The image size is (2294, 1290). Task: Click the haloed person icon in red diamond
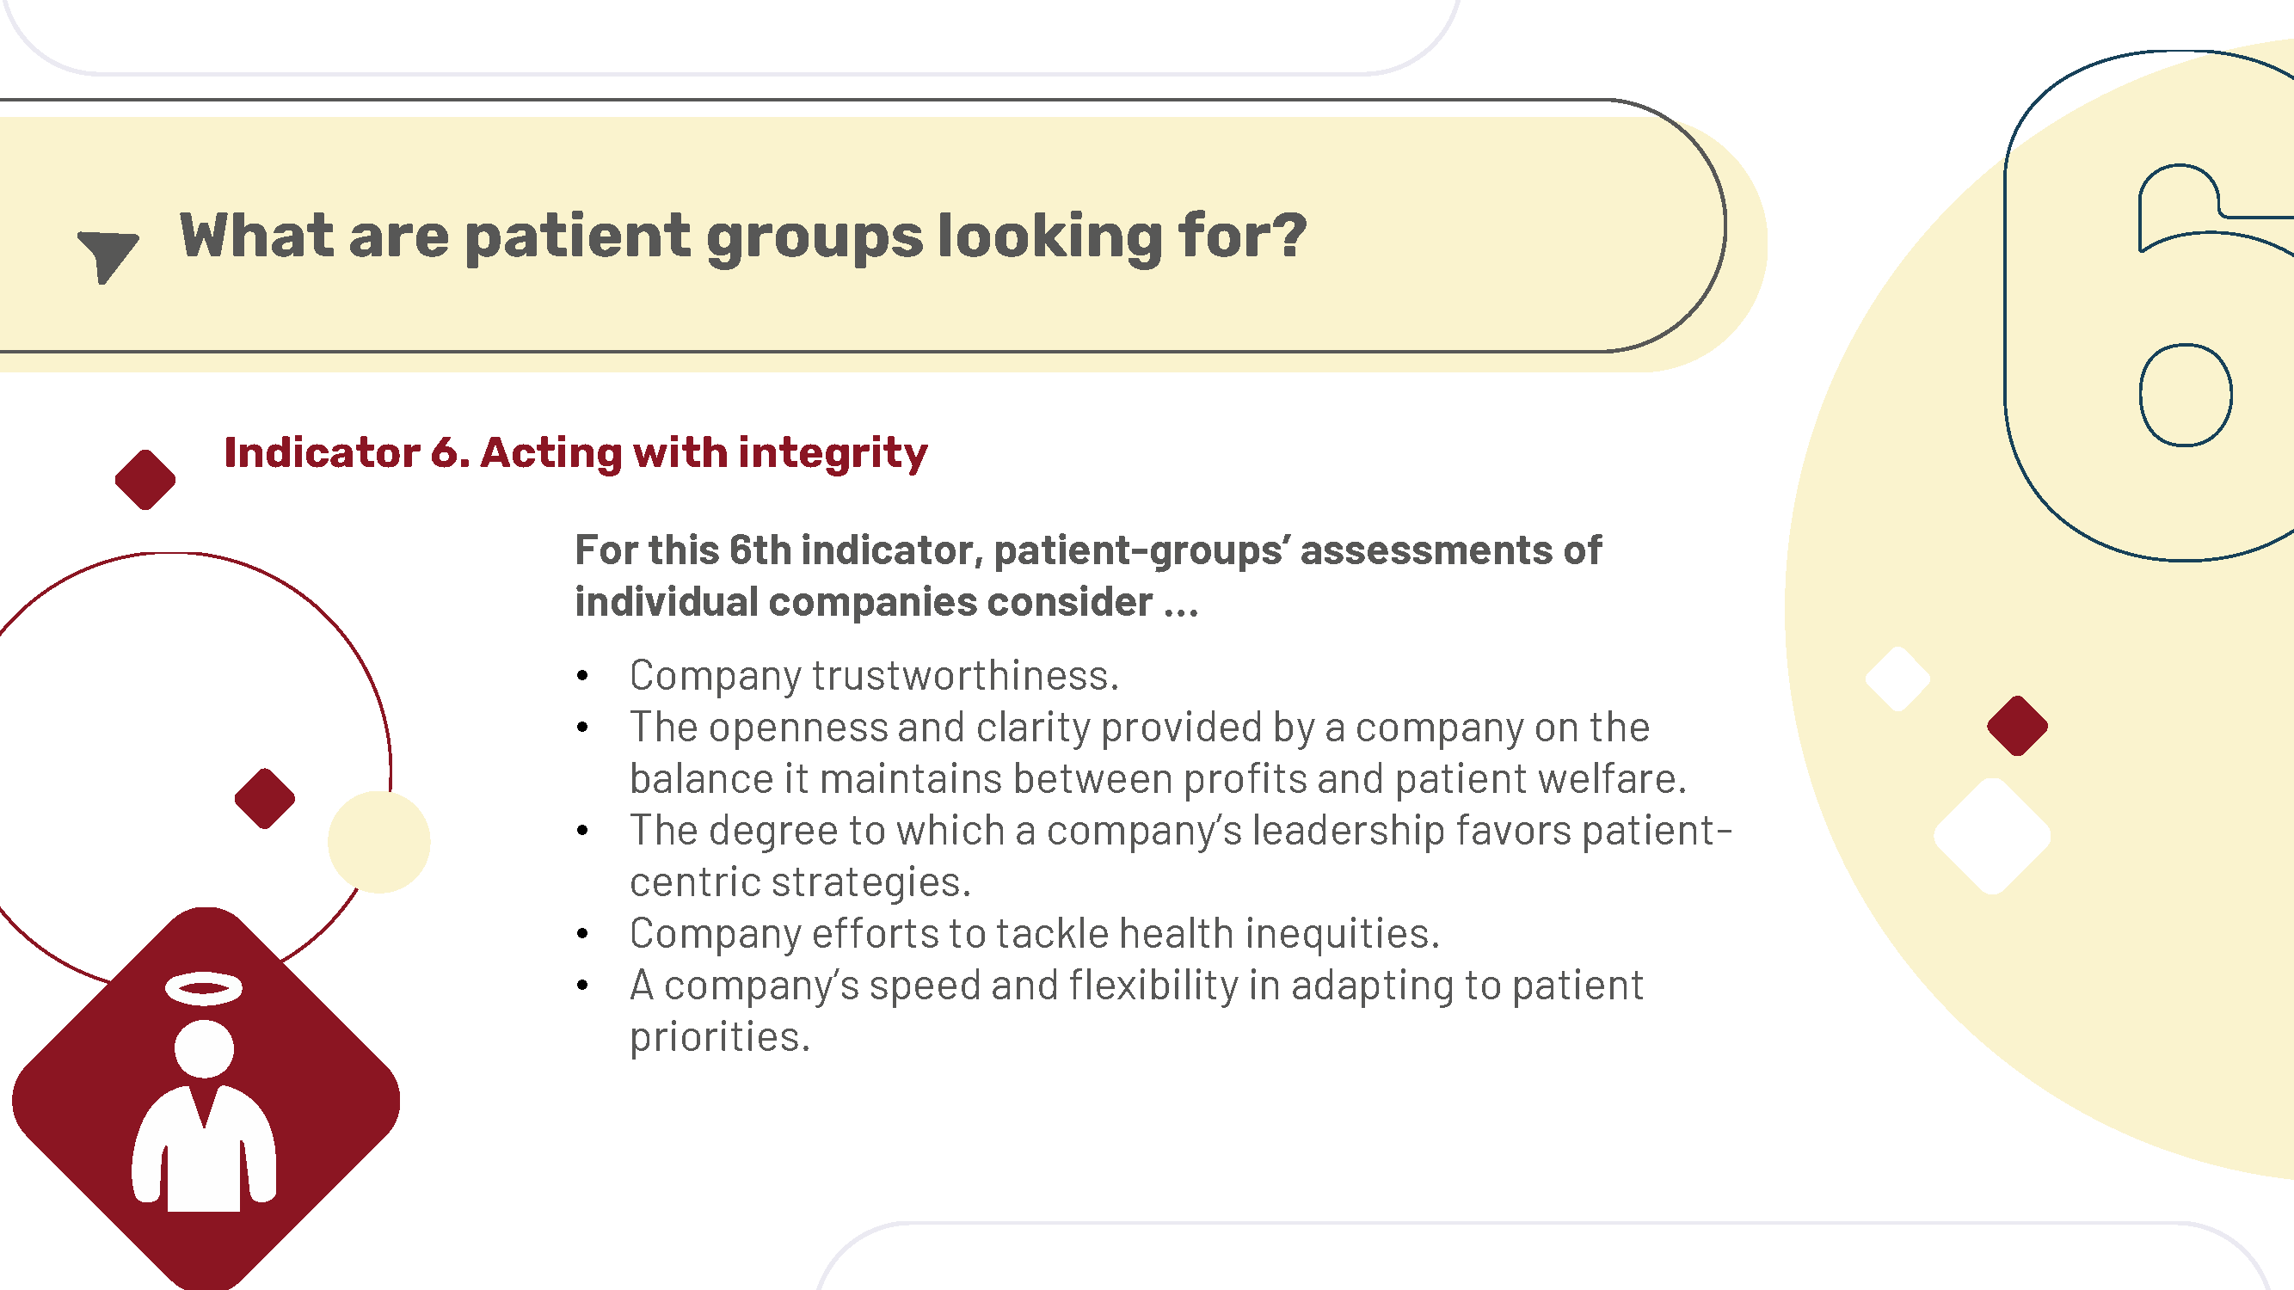[x=206, y=1098]
